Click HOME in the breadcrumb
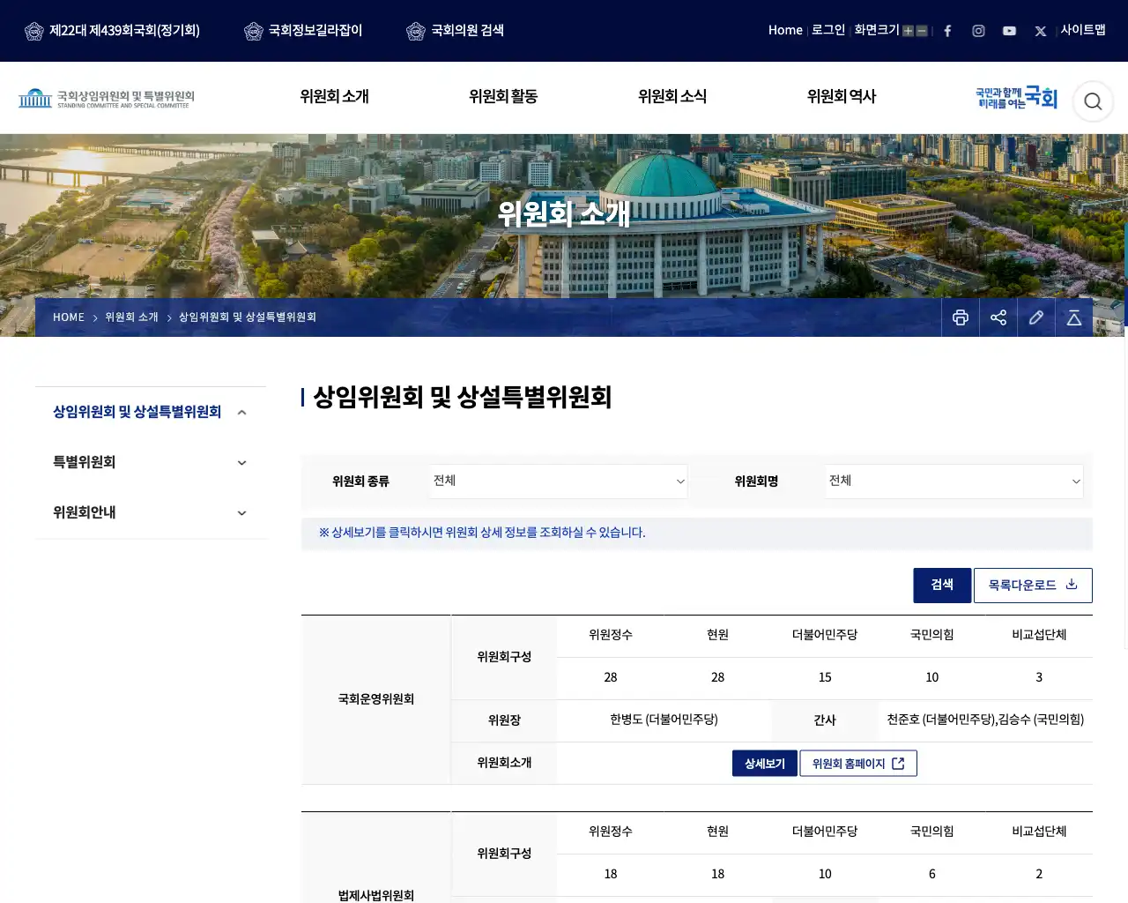Image resolution: width=1128 pixels, height=903 pixels. tap(69, 317)
